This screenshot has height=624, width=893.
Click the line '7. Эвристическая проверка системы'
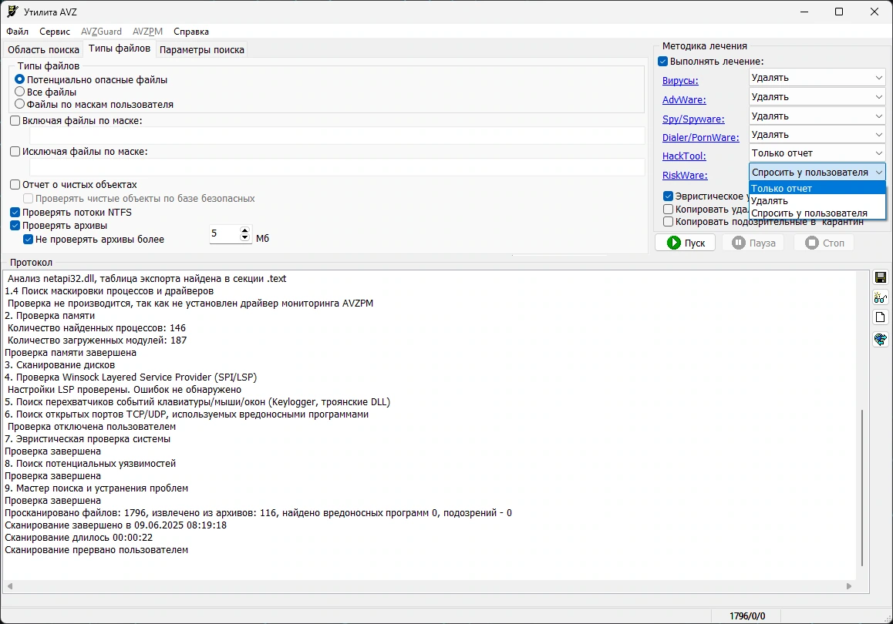pyautogui.click(x=88, y=439)
